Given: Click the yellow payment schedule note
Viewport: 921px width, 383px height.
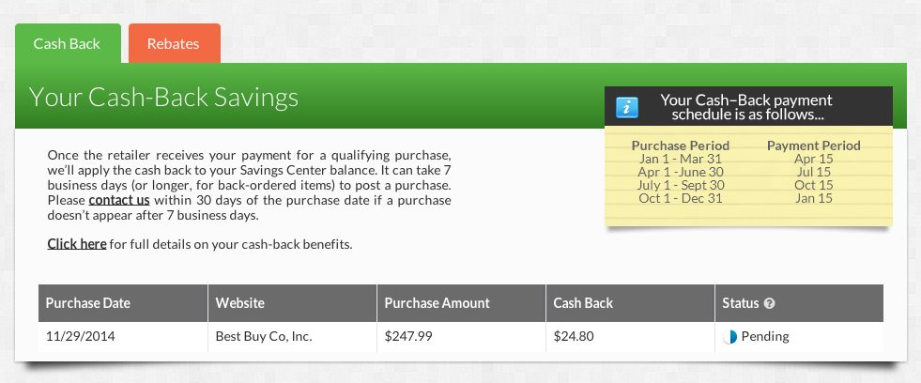Looking at the screenshot, I should (x=748, y=175).
